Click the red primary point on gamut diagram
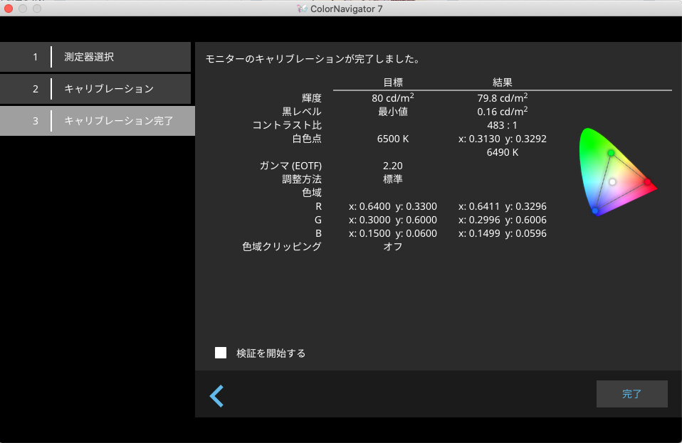The height and width of the screenshot is (443, 682). (648, 182)
